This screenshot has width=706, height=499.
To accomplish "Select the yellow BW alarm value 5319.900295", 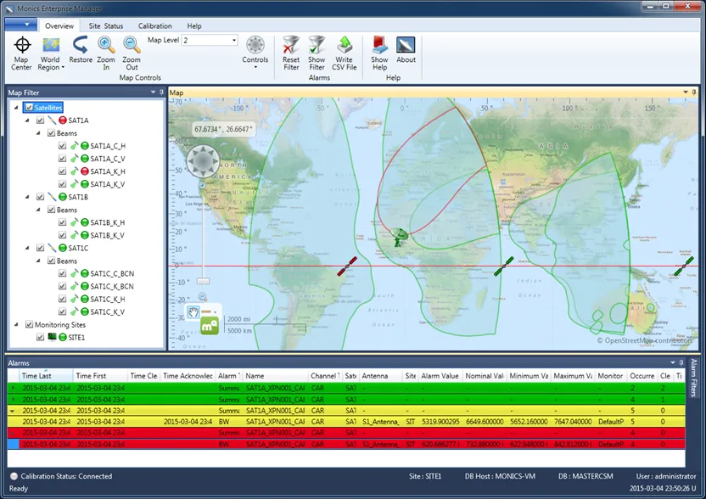I will pyautogui.click(x=440, y=422).
